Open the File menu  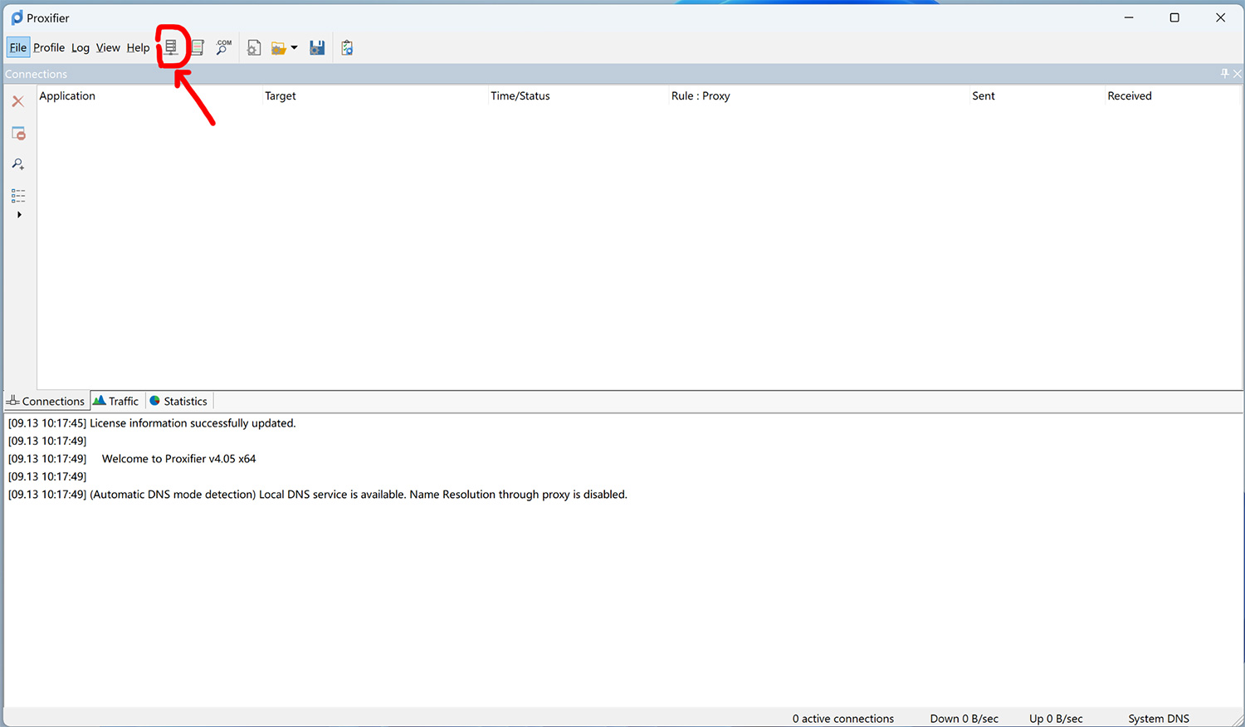tap(18, 47)
